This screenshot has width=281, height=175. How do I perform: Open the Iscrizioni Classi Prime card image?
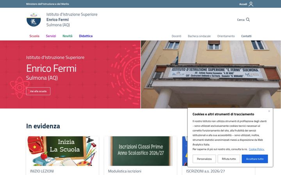click(x=140, y=151)
